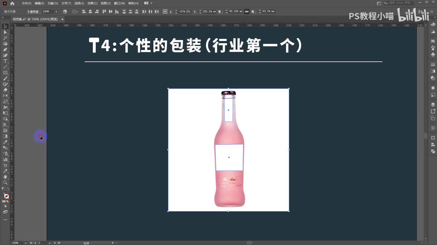This screenshot has height=245, width=437.
Task: Swap fill and stroke colors
Action: pyautogui.click(x=8, y=188)
